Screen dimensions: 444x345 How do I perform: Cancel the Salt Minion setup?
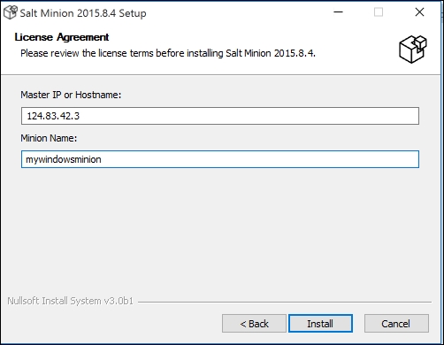coord(396,324)
